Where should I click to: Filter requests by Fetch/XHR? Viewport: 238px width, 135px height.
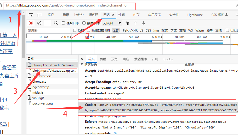(x=130, y=30)
